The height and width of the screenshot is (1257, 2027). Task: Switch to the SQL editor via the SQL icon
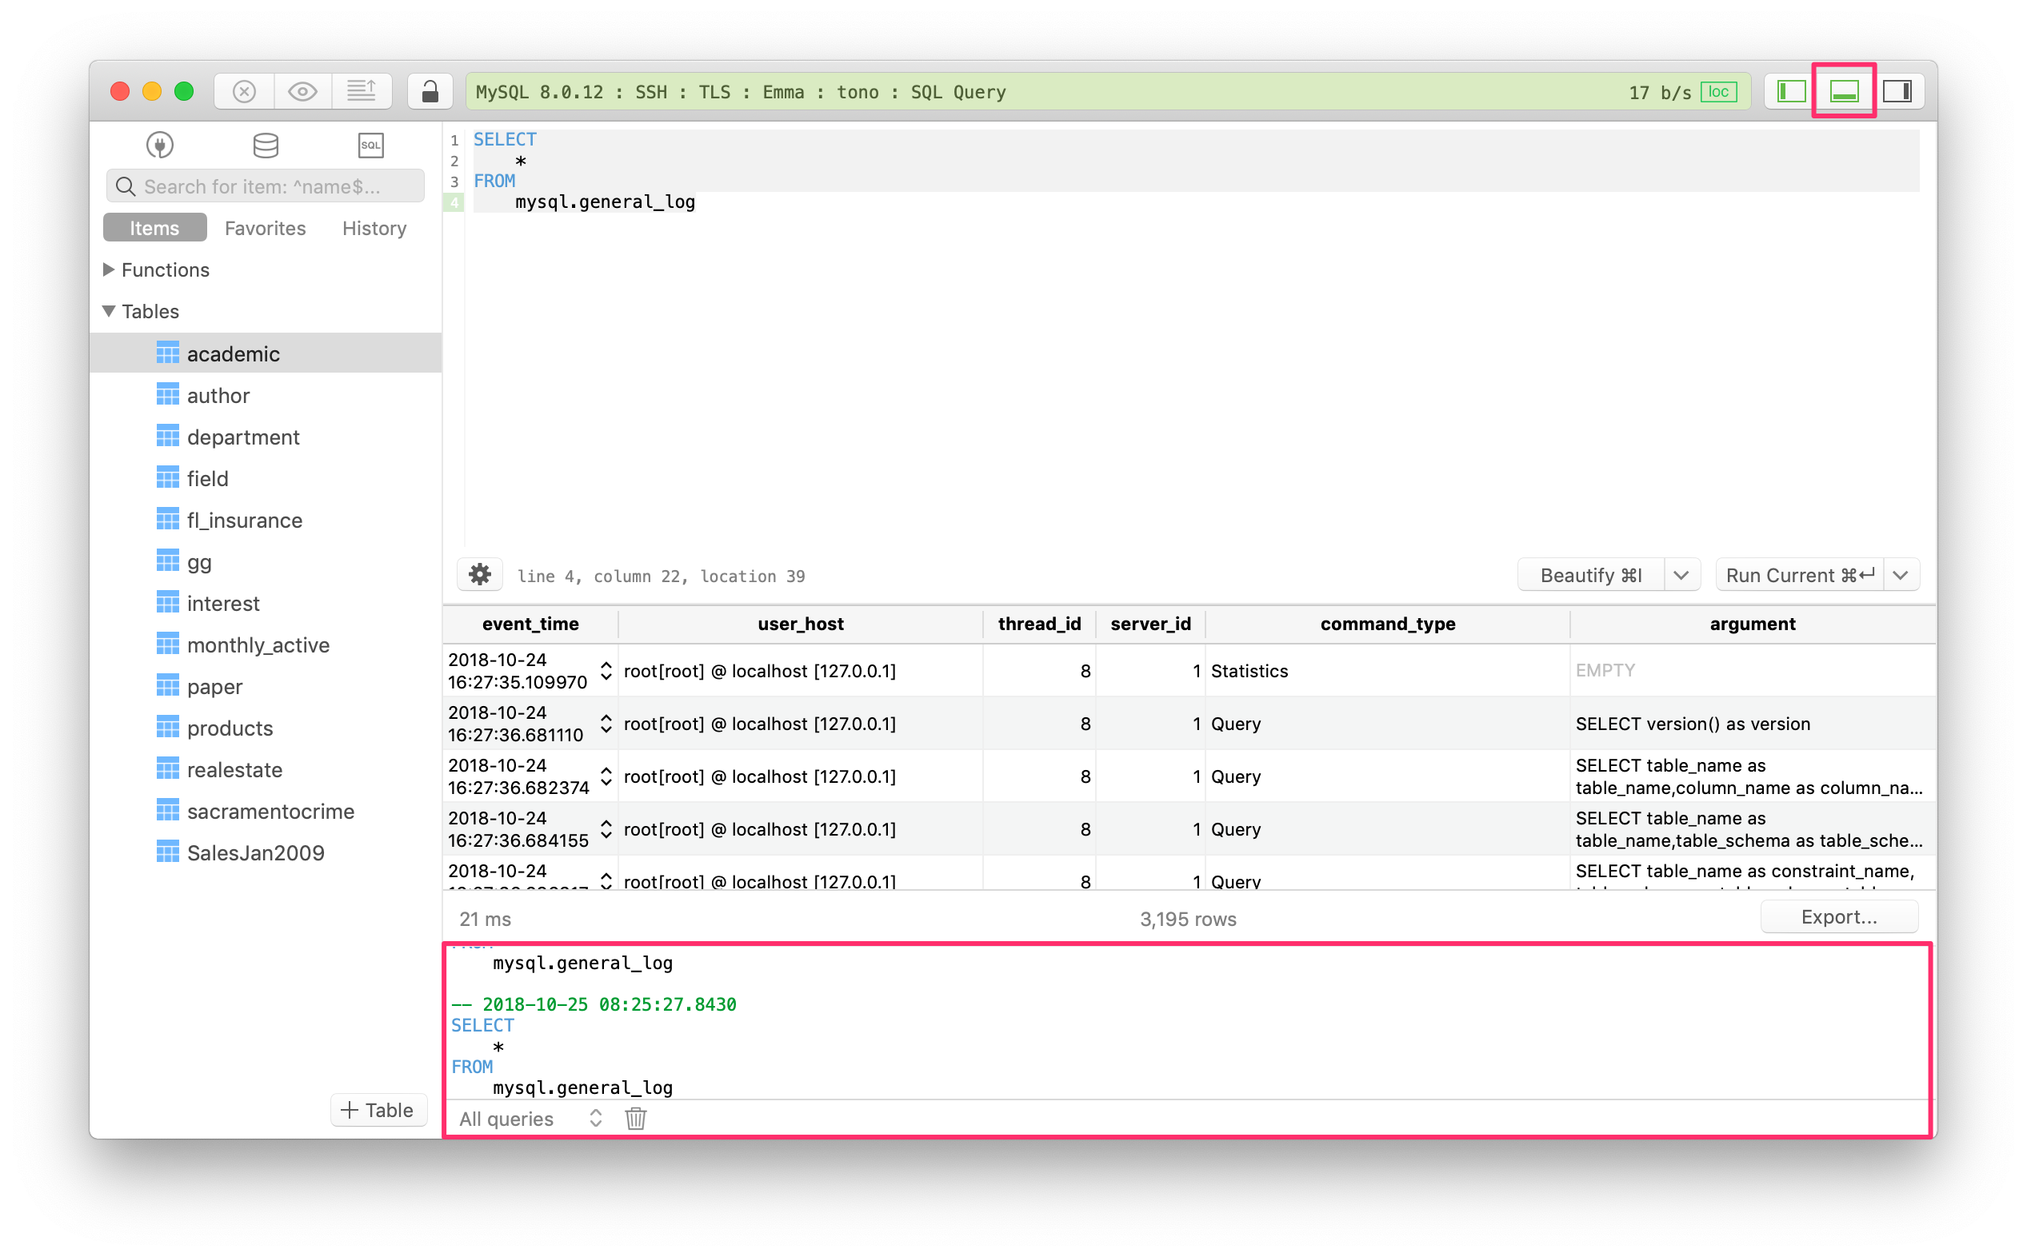click(x=370, y=144)
